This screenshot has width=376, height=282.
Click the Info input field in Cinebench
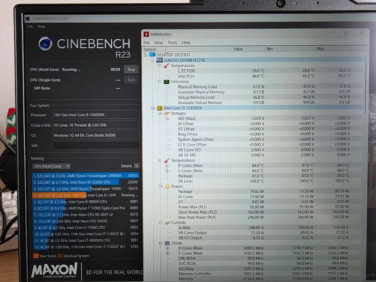[x=96, y=146]
